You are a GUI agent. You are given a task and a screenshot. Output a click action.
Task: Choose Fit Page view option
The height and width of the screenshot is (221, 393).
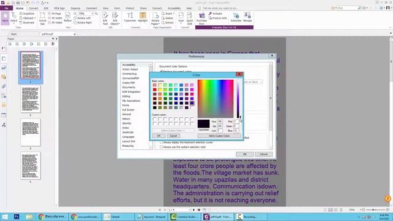click(x=55, y=14)
